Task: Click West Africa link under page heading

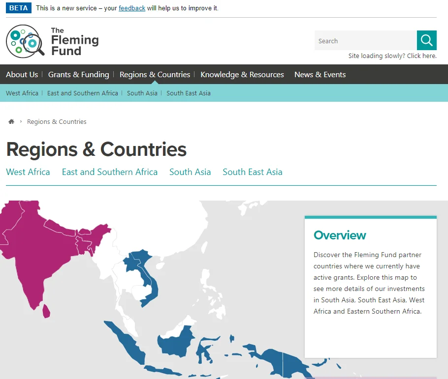Action: pyautogui.click(x=28, y=172)
